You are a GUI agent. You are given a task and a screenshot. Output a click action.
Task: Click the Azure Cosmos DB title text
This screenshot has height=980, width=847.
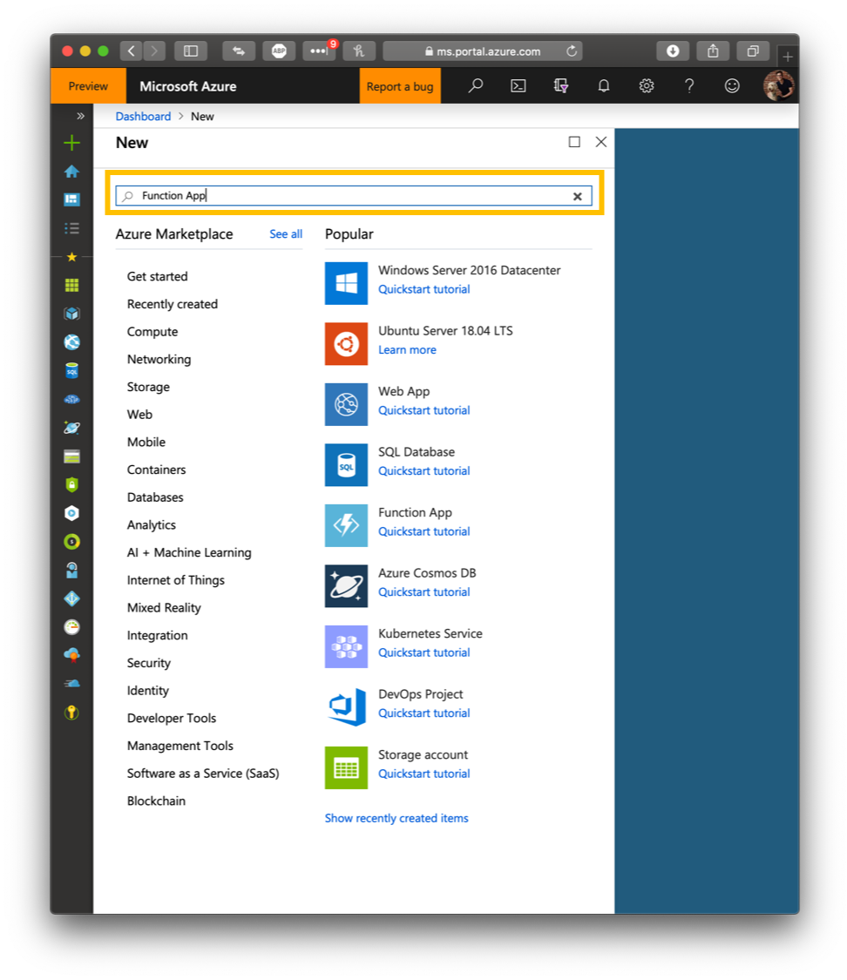[427, 573]
